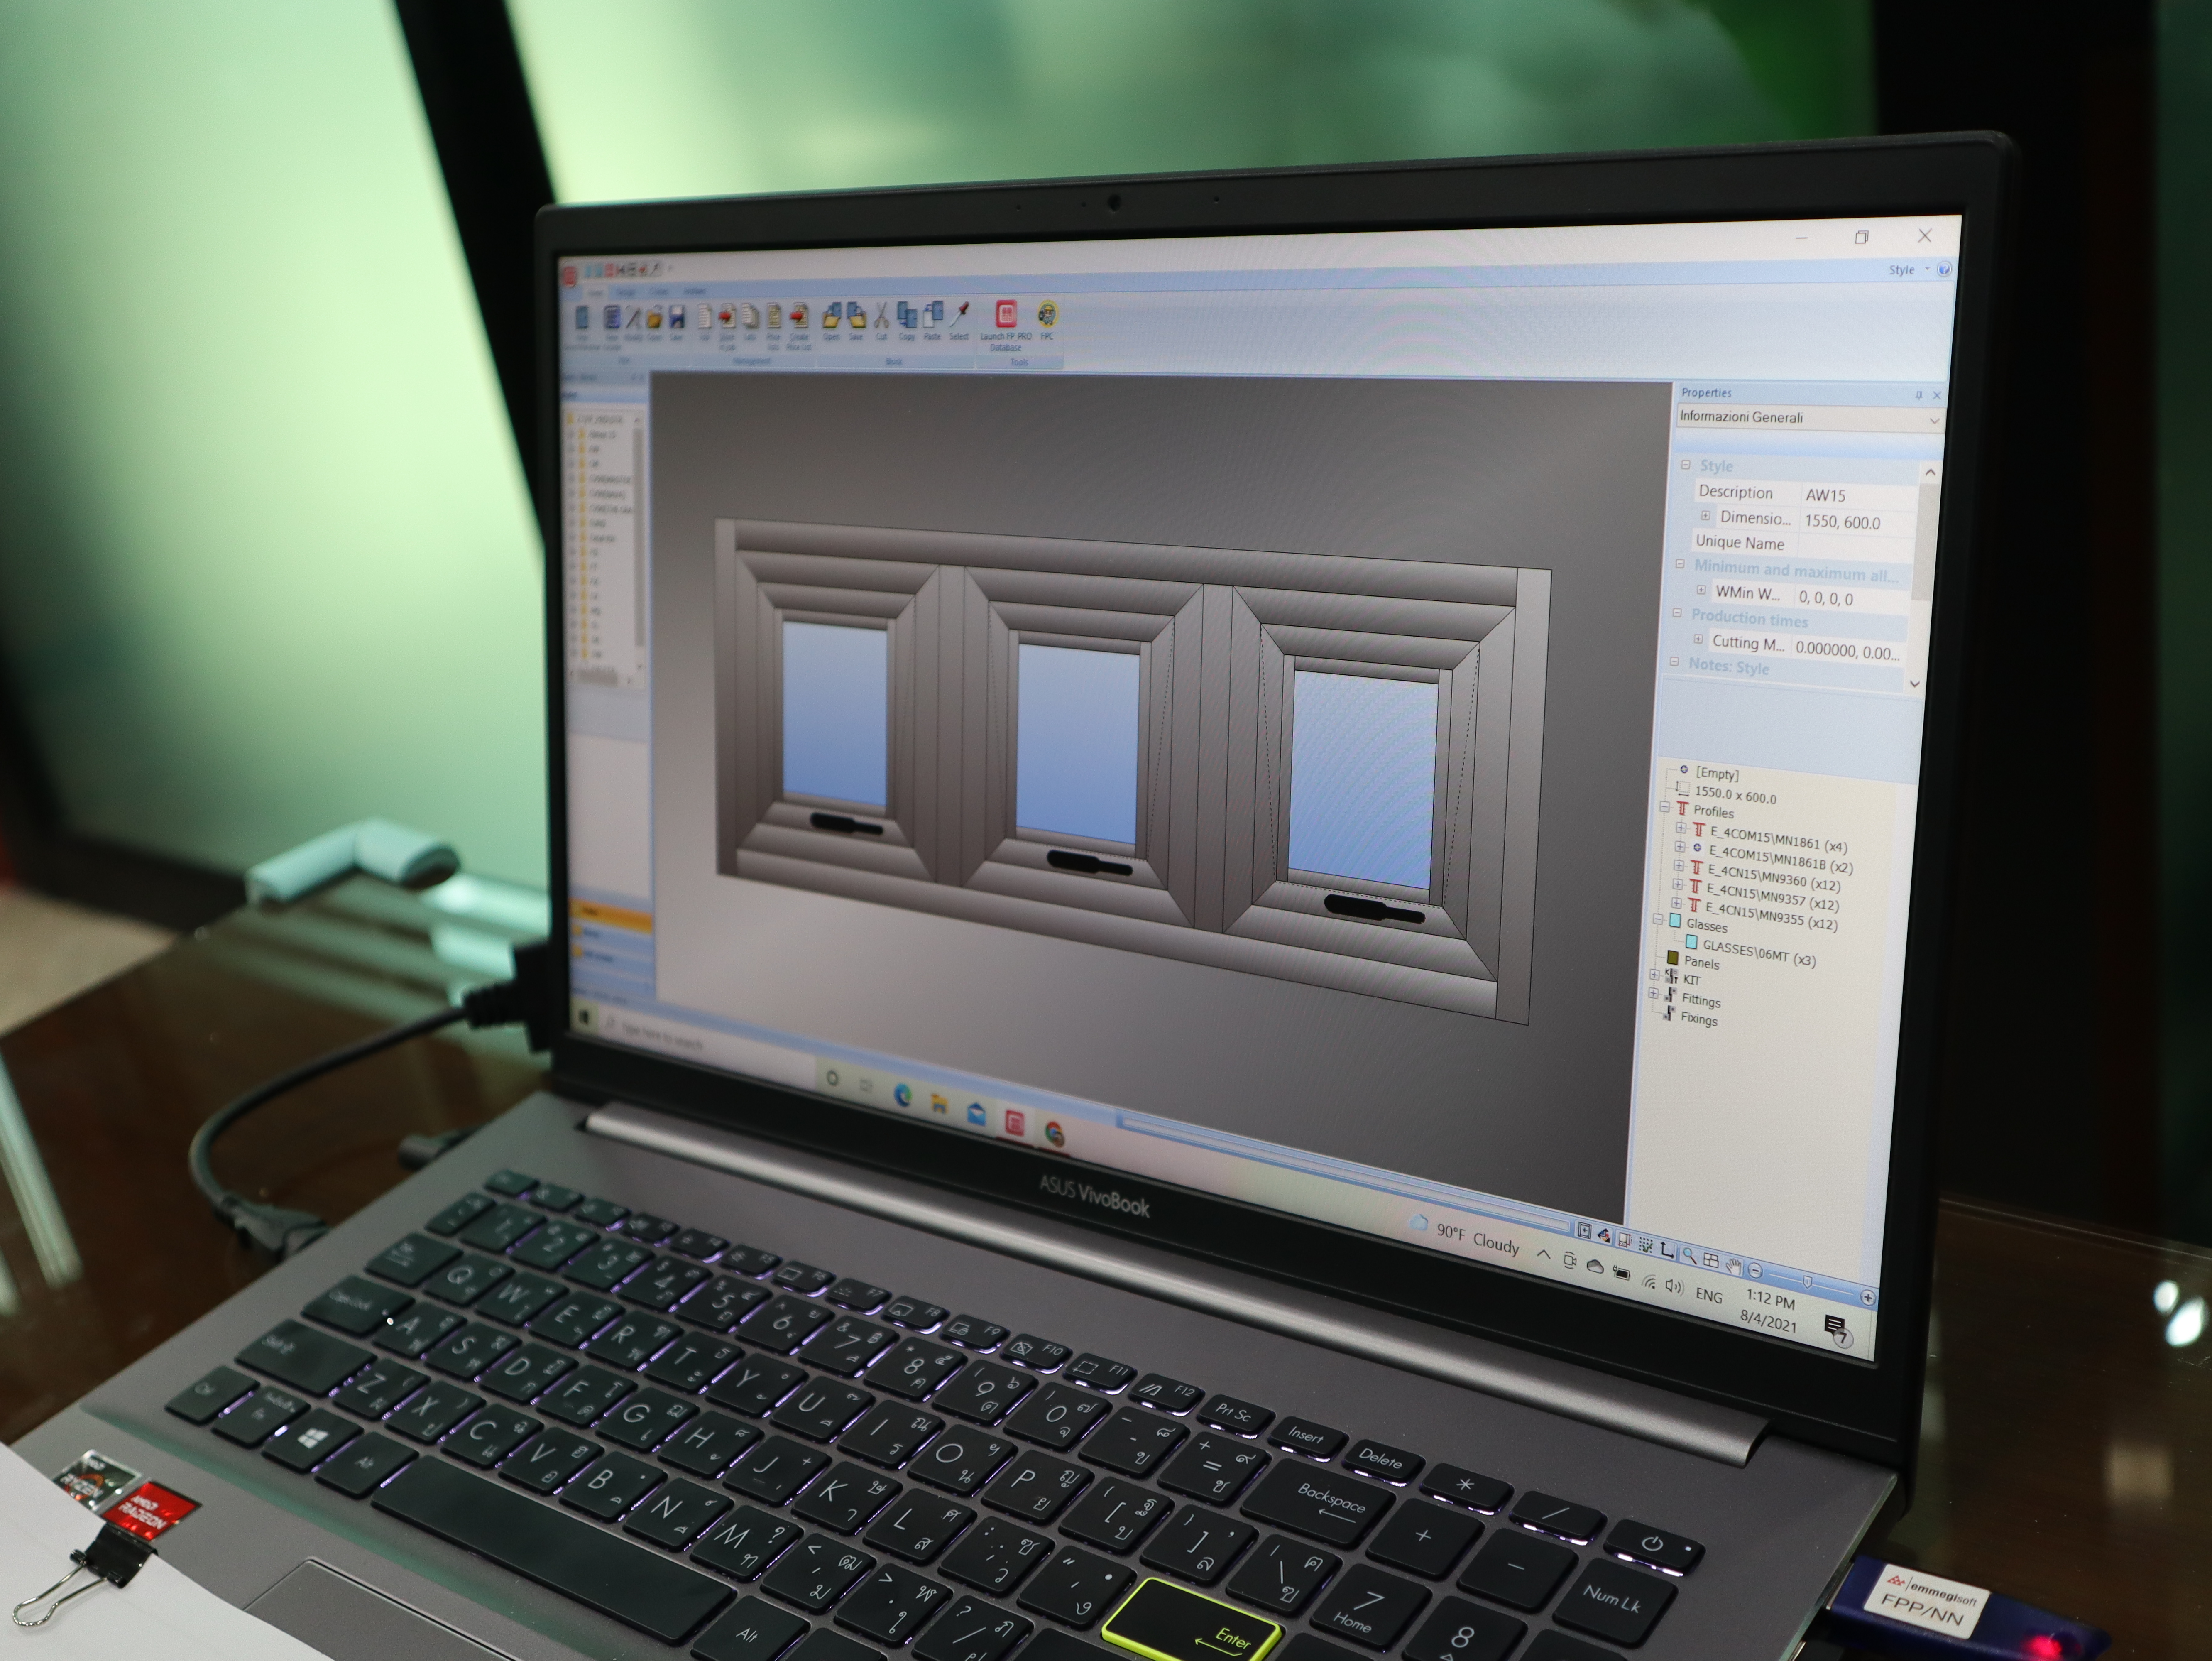Collapse the Profiles tree node
Viewport: 2212px width, 1661px height.
click(x=1665, y=807)
